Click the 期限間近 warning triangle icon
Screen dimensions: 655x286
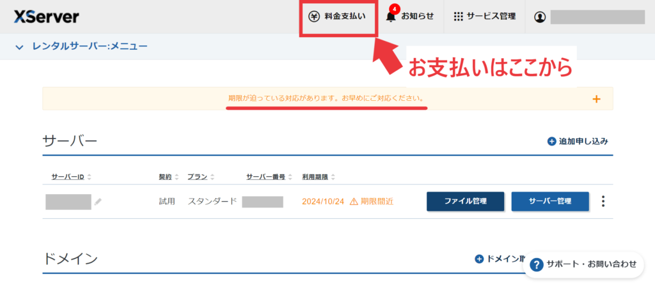[354, 202]
